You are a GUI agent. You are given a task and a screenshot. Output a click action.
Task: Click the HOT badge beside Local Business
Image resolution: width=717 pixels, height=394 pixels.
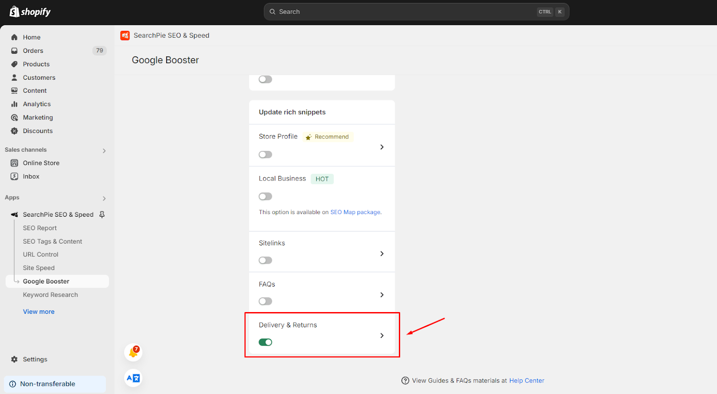(x=322, y=179)
